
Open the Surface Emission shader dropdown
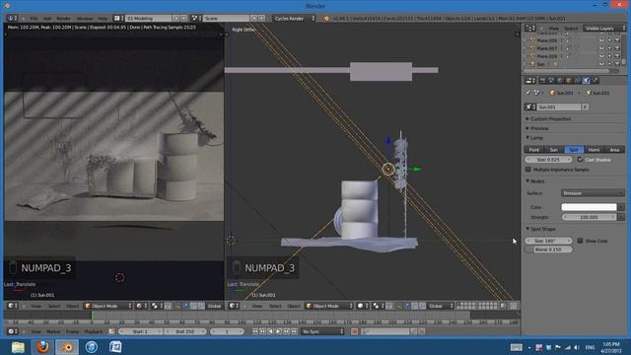pos(593,193)
